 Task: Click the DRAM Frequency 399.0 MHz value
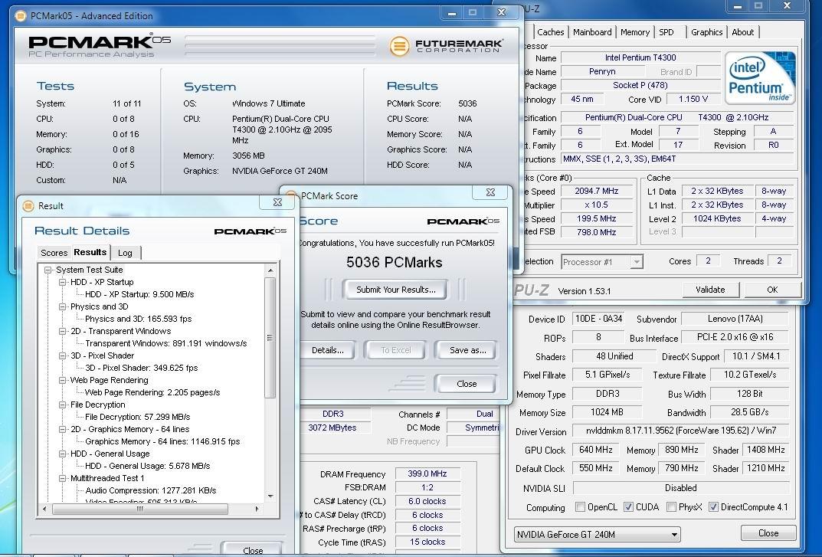point(427,473)
